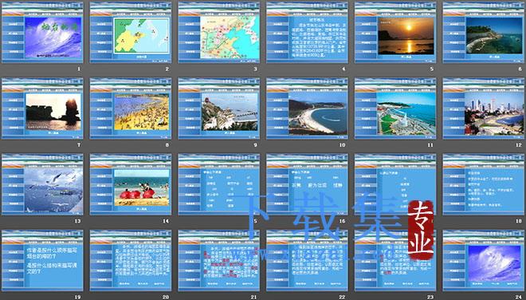Select slide 2 showing the yellow region map
This screenshot has height=300, width=526.
click(131, 32)
